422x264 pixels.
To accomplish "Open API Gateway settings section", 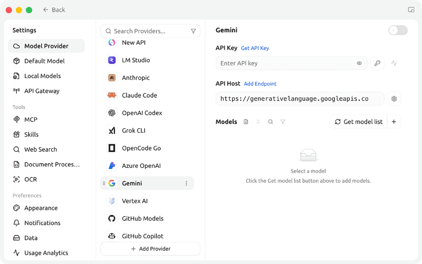I will 46,91.
